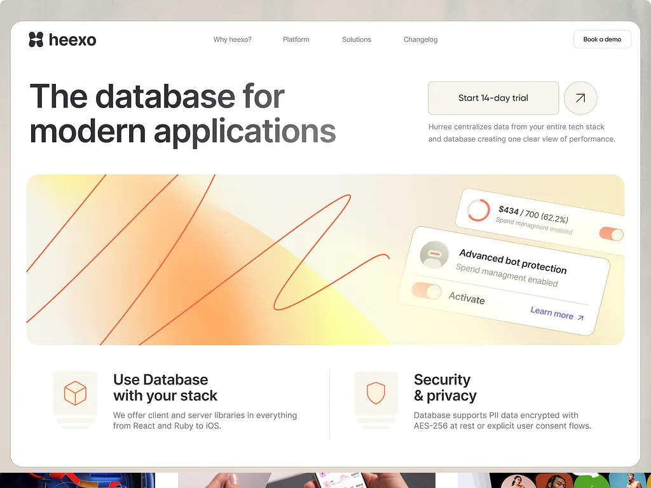Viewport: 651px width, 488px height.
Task: View the Changelog page
Action: click(420, 39)
